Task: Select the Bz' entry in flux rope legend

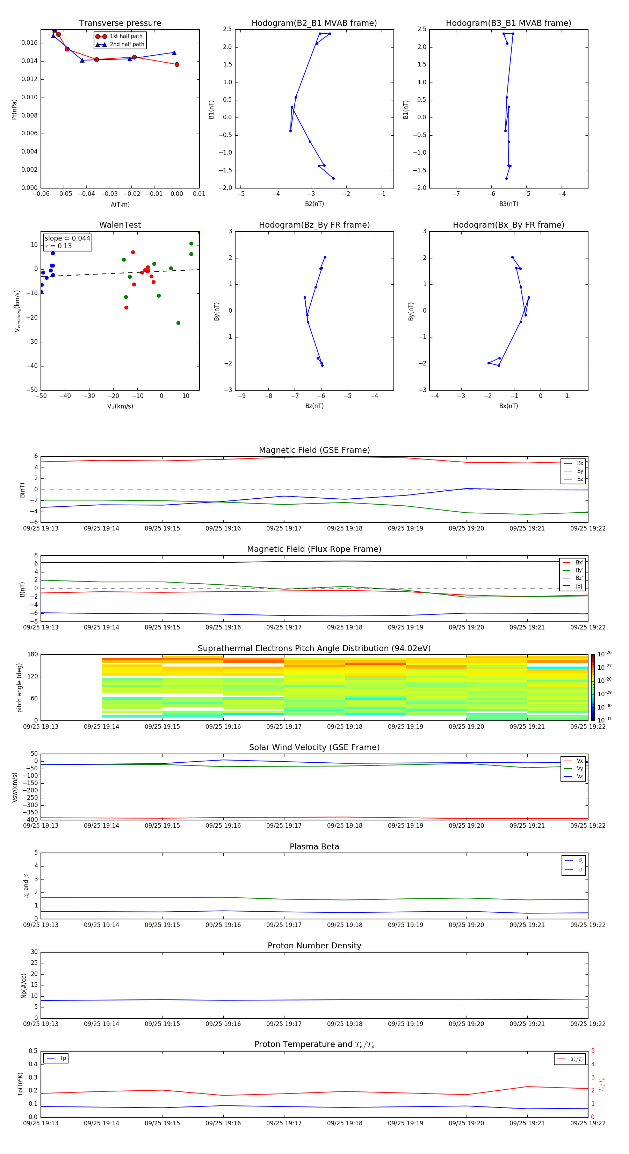Action: pyautogui.click(x=573, y=578)
